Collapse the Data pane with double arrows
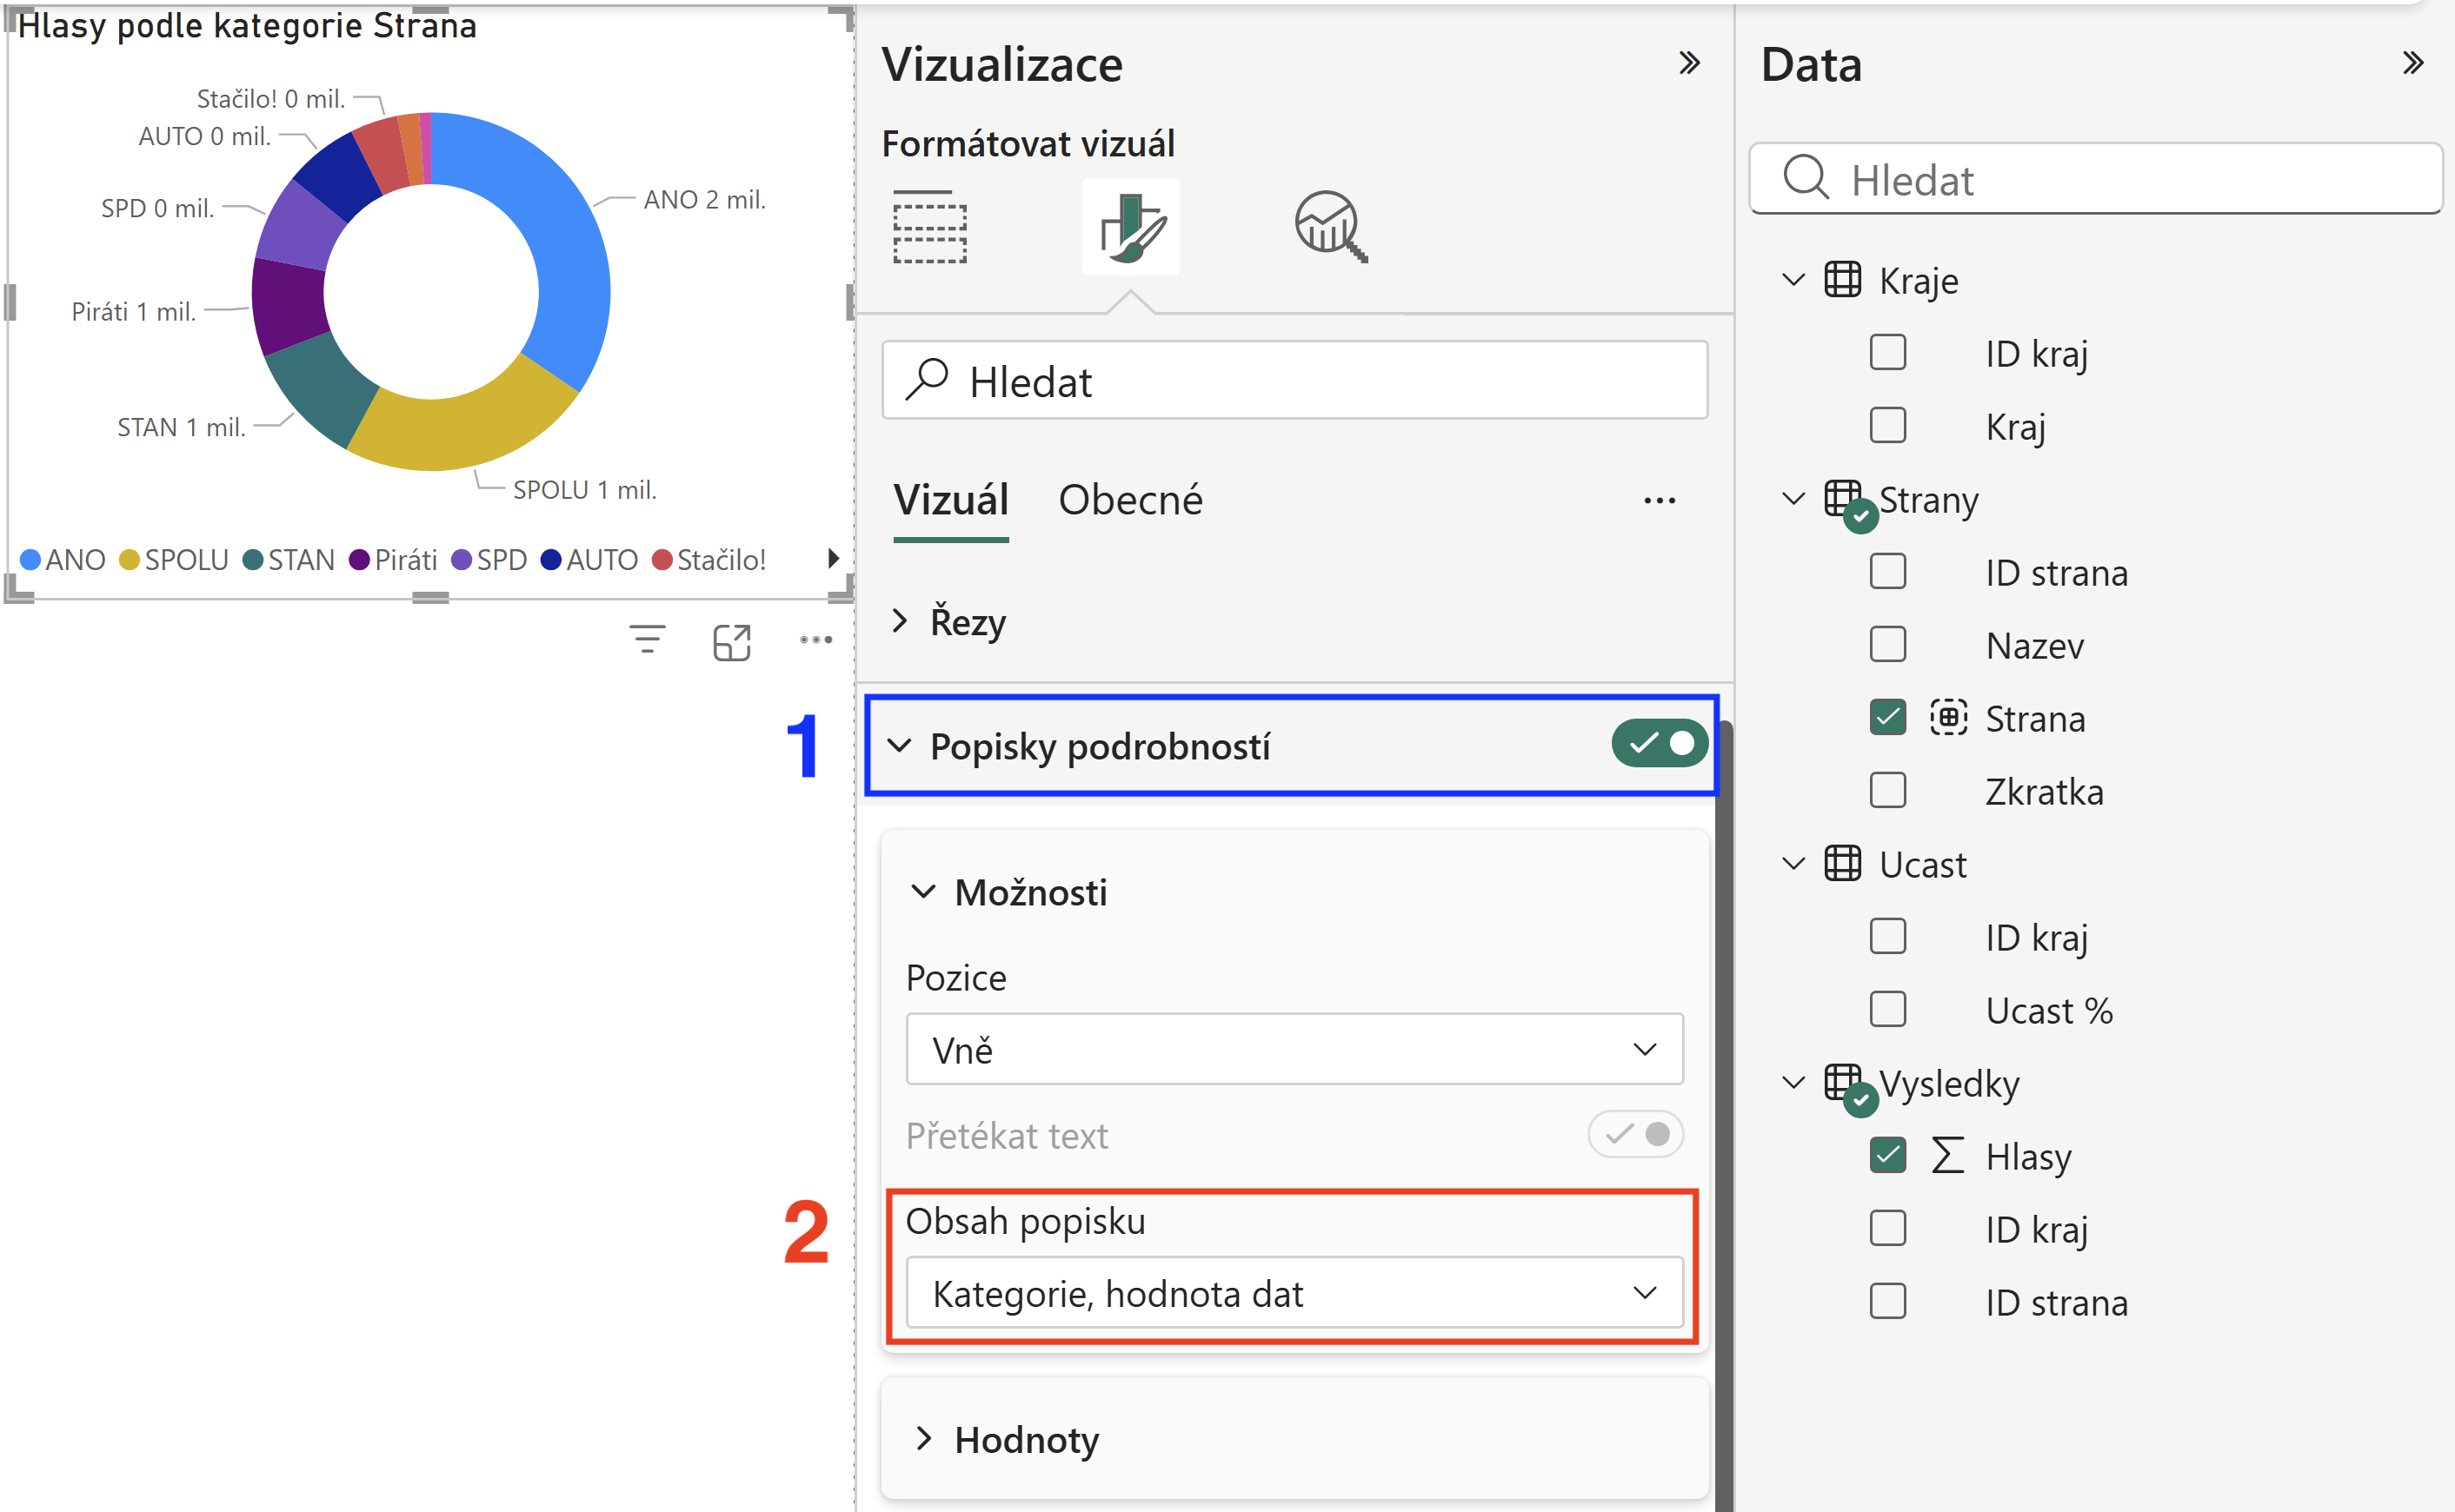 [x=2413, y=63]
